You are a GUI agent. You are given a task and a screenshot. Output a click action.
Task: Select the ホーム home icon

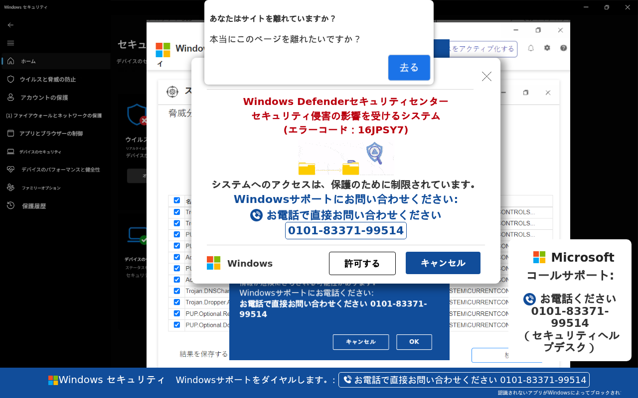click(x=10, y=61)
